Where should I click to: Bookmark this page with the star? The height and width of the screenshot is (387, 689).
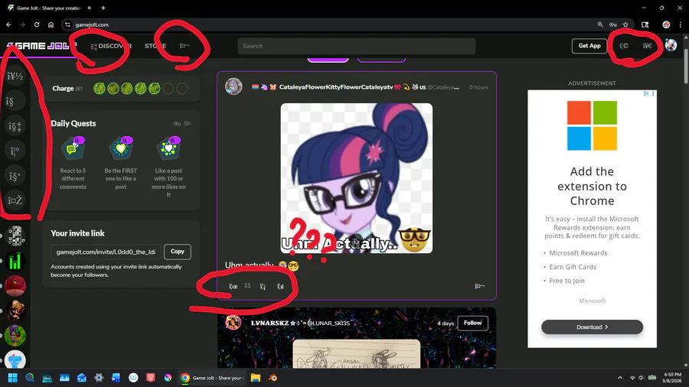pos(625,24)
